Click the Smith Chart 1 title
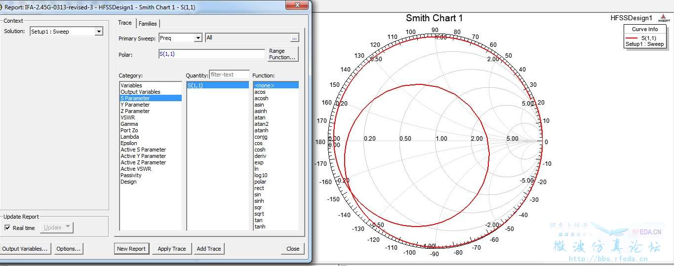Image resolution: width=674 pixels, height=266 pixels. click(x=435, y=18)
